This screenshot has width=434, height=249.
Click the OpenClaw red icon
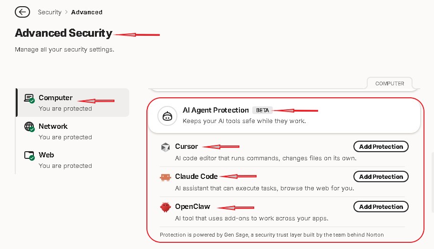click(165, 207)
